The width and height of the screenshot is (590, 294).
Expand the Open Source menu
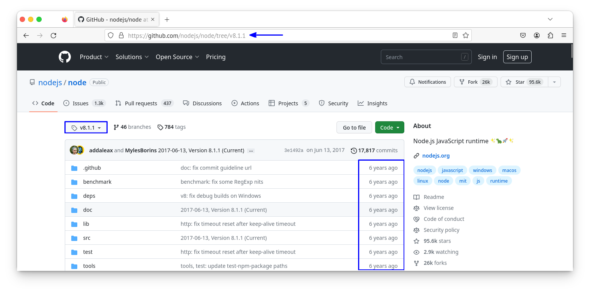coord(177,57)
